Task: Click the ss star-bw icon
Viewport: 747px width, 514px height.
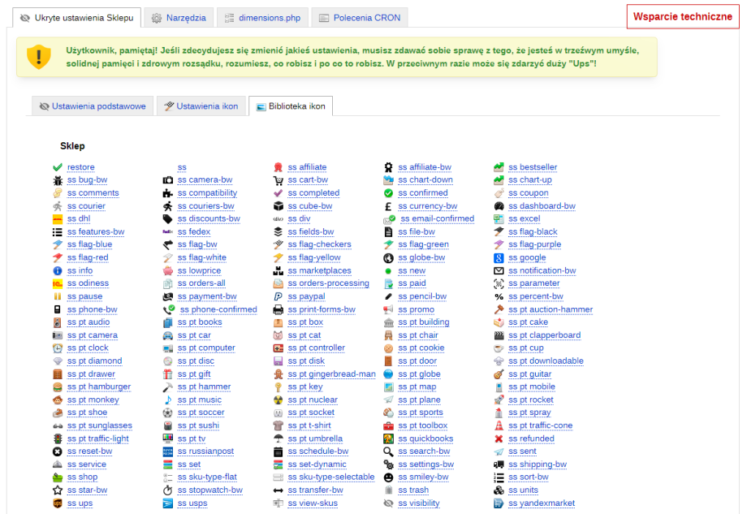Action: pos(58,490)
